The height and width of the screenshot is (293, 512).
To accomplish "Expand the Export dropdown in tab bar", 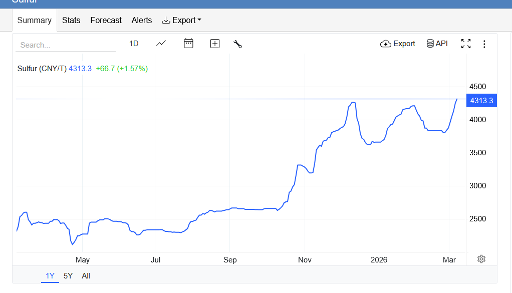I will pos(181,20).
